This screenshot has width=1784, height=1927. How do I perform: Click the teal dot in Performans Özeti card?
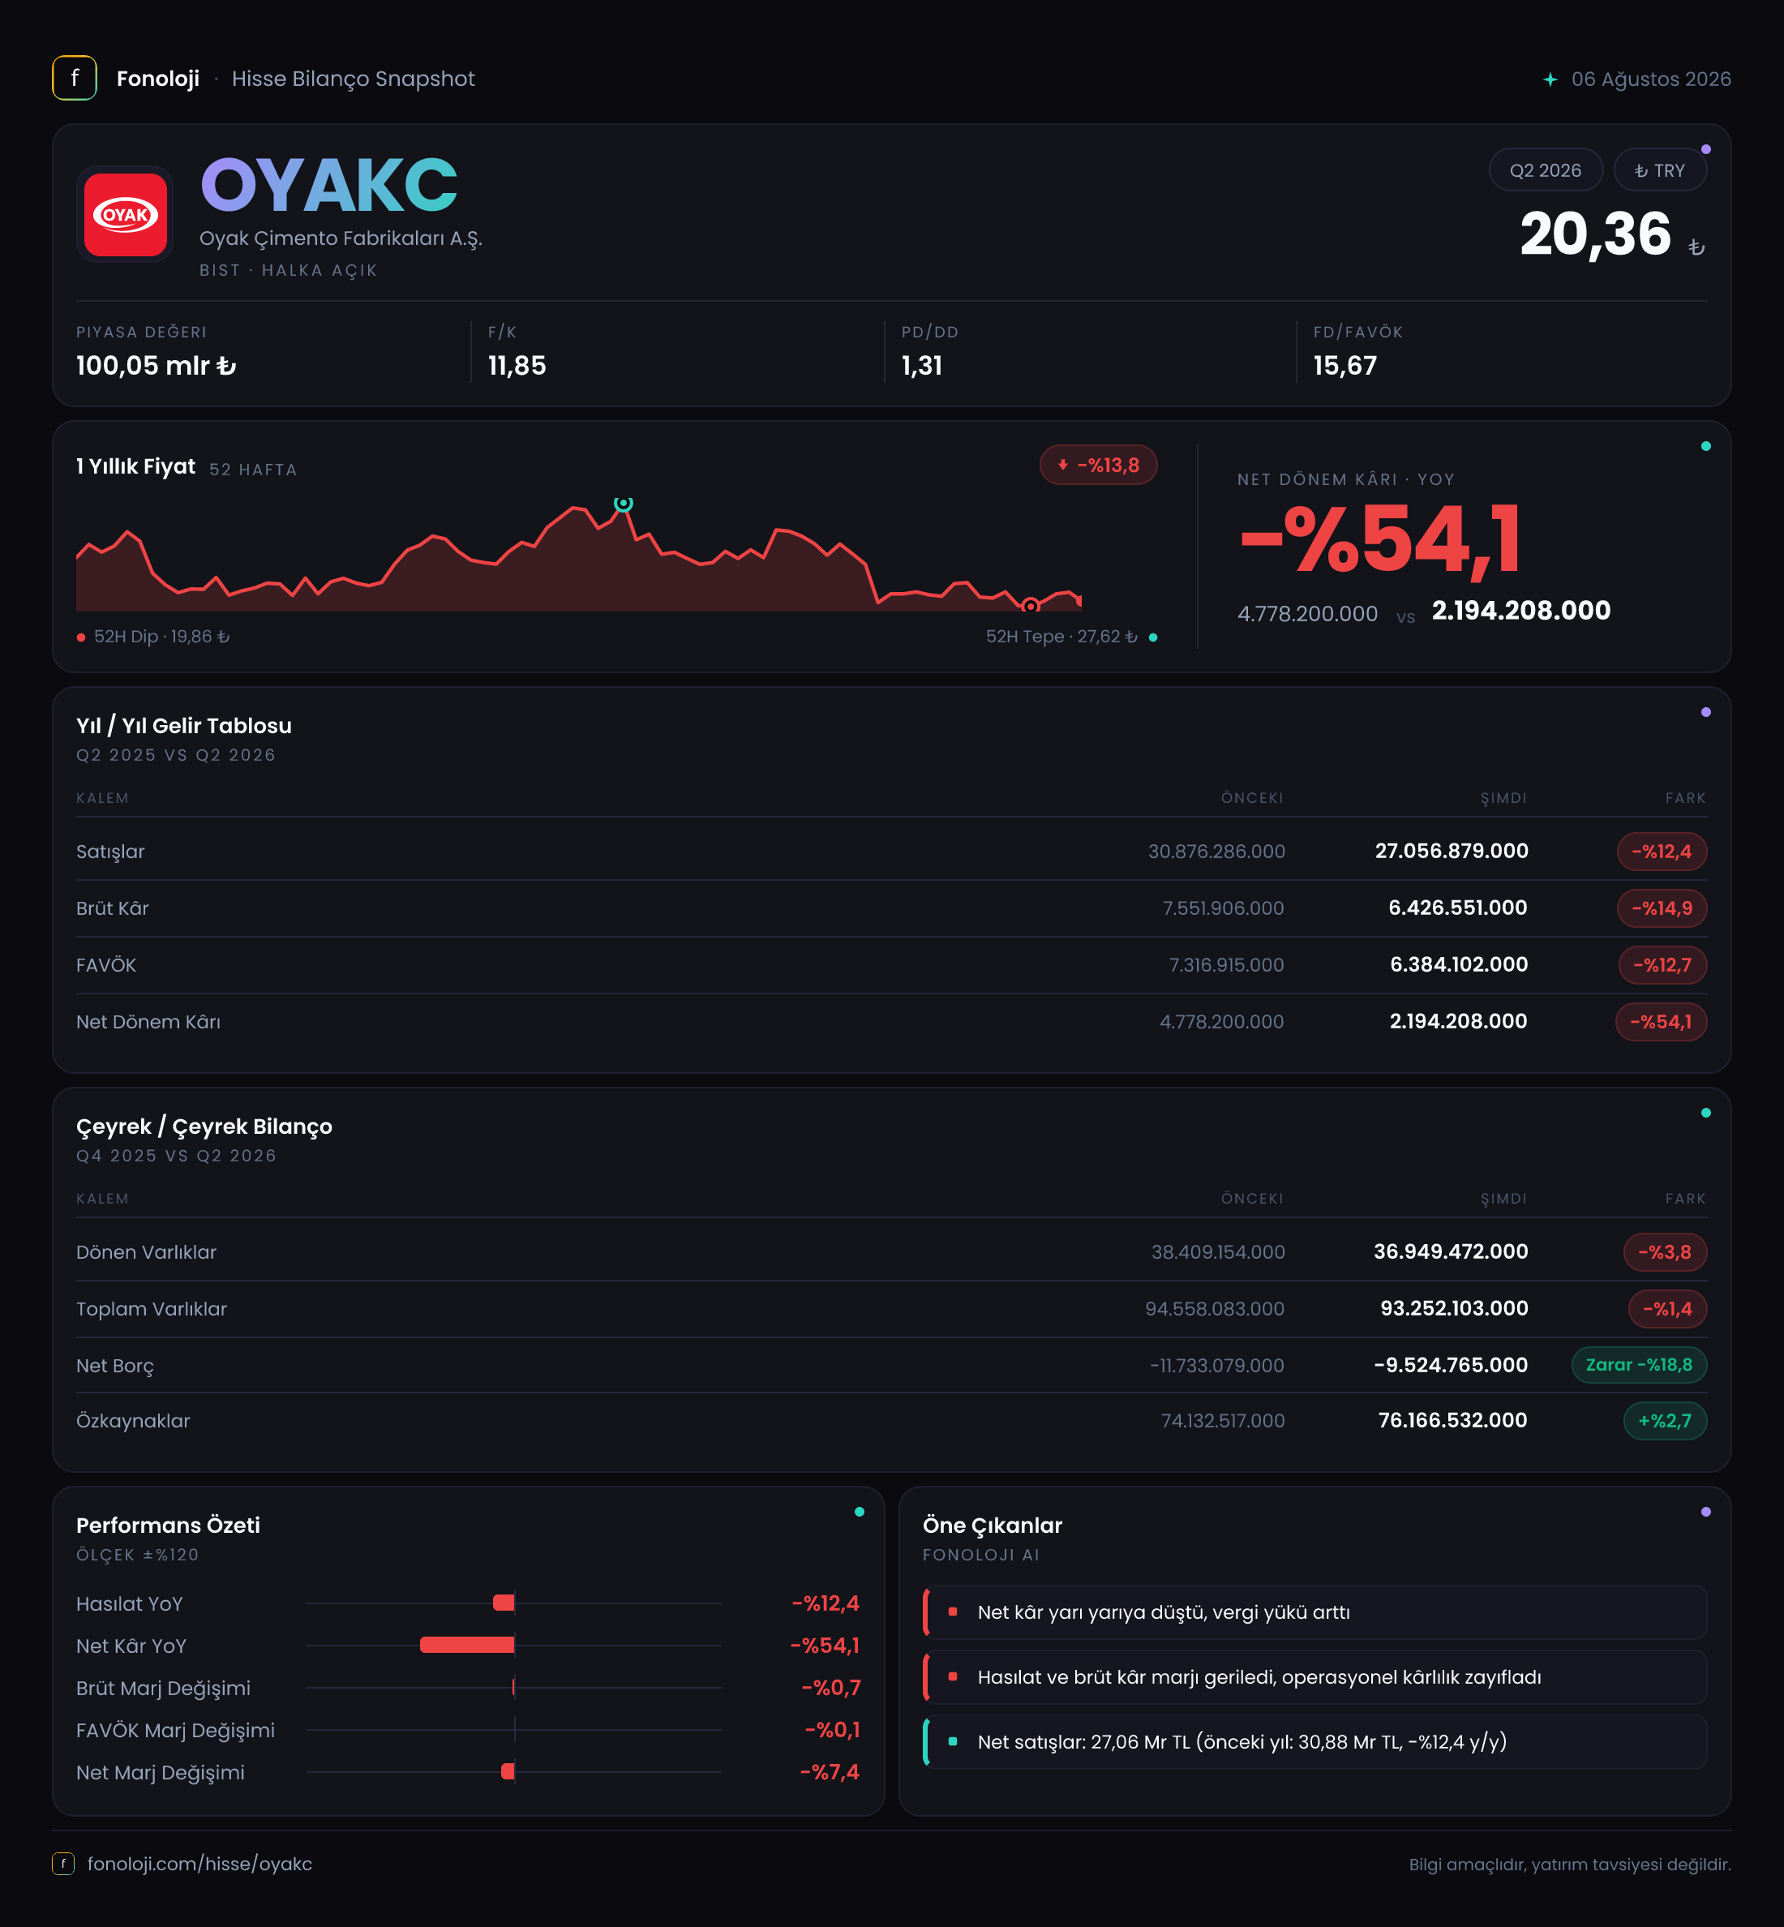(x=860, y=1512)
